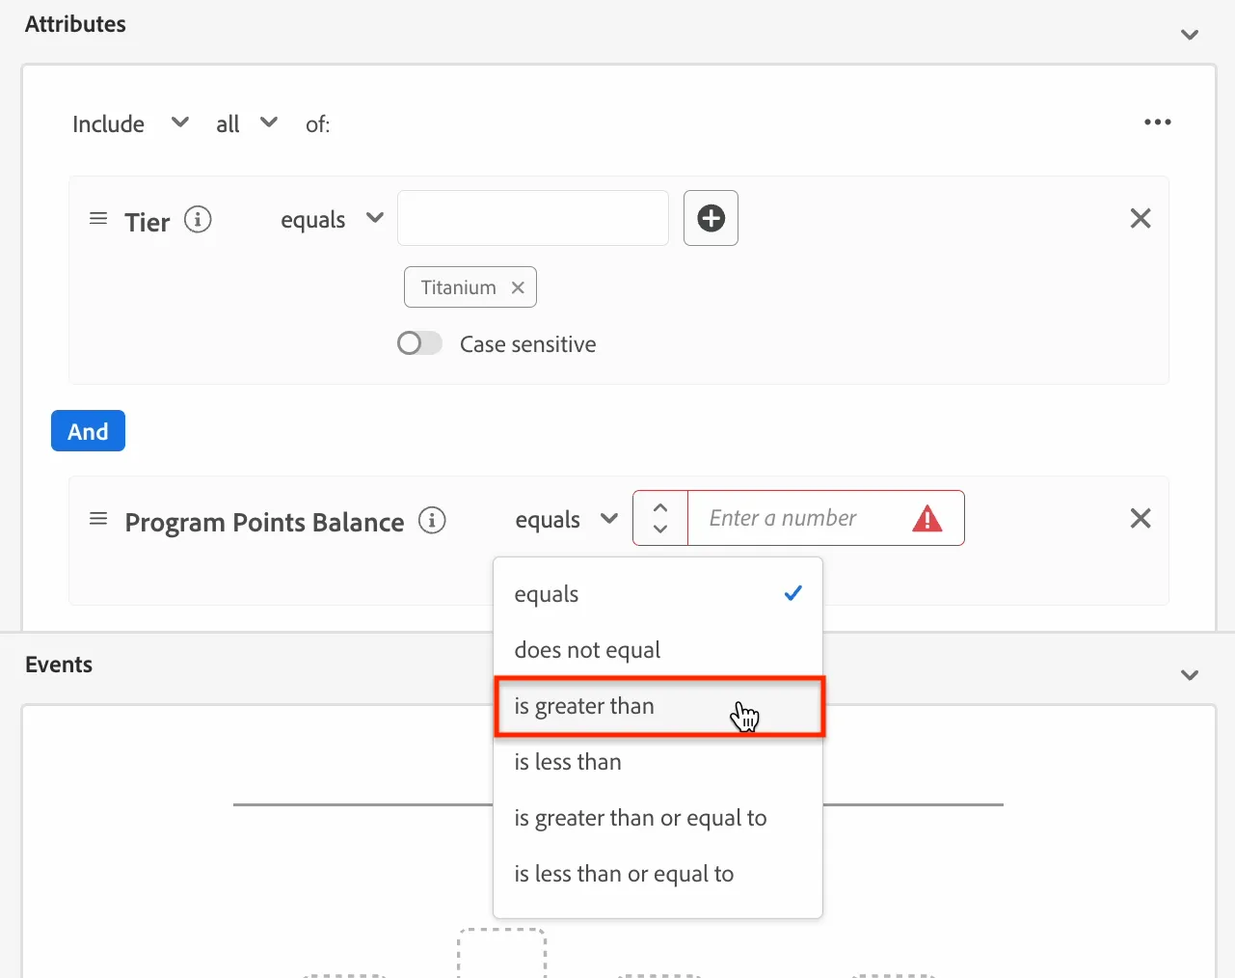1235x978 pixels.
Task: Select the 'equals' menu option
Action: pos(658,594)
